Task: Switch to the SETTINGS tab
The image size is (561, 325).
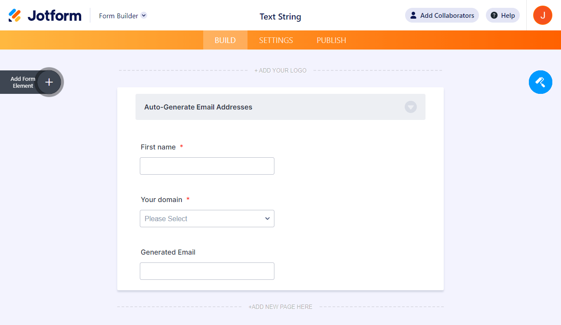Action: [x=276, y=40]
